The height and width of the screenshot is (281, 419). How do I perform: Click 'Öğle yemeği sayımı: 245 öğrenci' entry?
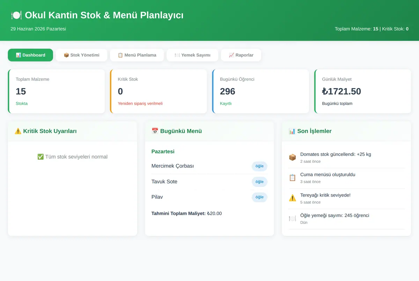pyautogui.click(x=347, y=219)
